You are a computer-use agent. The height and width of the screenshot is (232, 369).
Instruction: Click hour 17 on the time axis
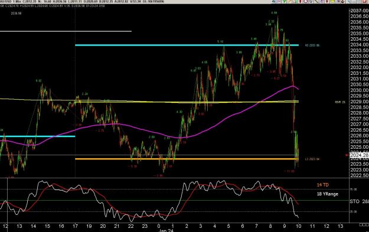[x=75, y=226]
